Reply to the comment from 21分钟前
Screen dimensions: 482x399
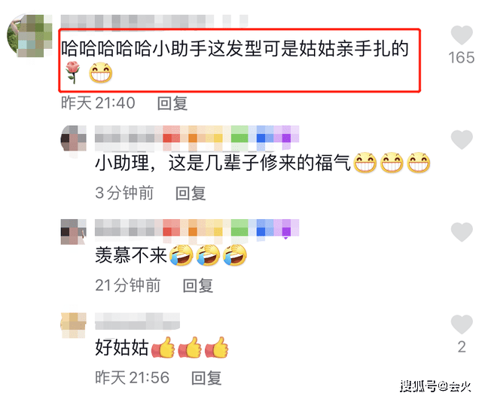click(x=197, y=285)
